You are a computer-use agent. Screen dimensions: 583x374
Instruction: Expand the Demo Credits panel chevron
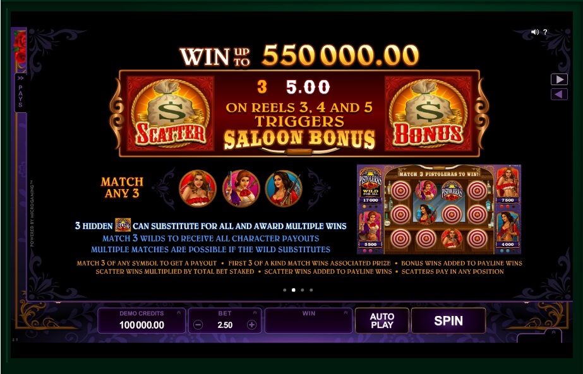click(179, 313)
